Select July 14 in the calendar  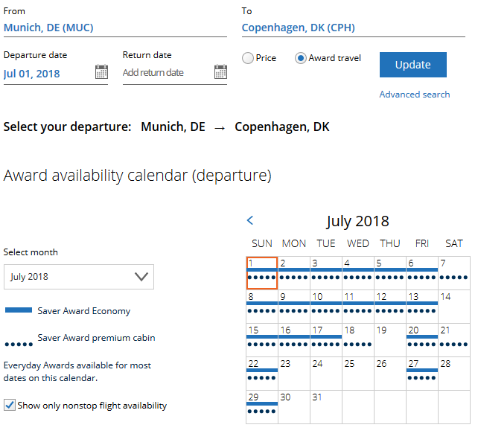pyautogui.click(x=453, y=306)
